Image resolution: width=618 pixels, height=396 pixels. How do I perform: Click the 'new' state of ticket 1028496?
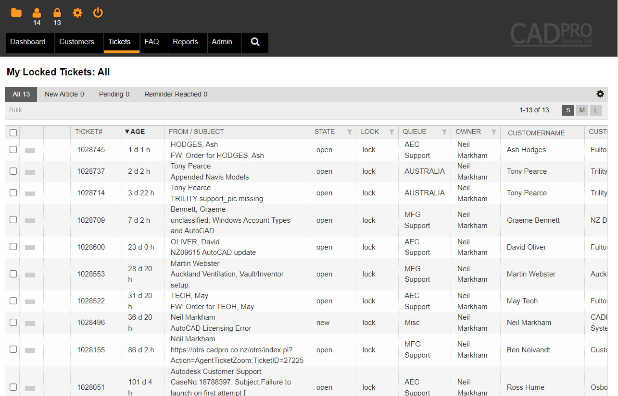[x=323, y=323]
